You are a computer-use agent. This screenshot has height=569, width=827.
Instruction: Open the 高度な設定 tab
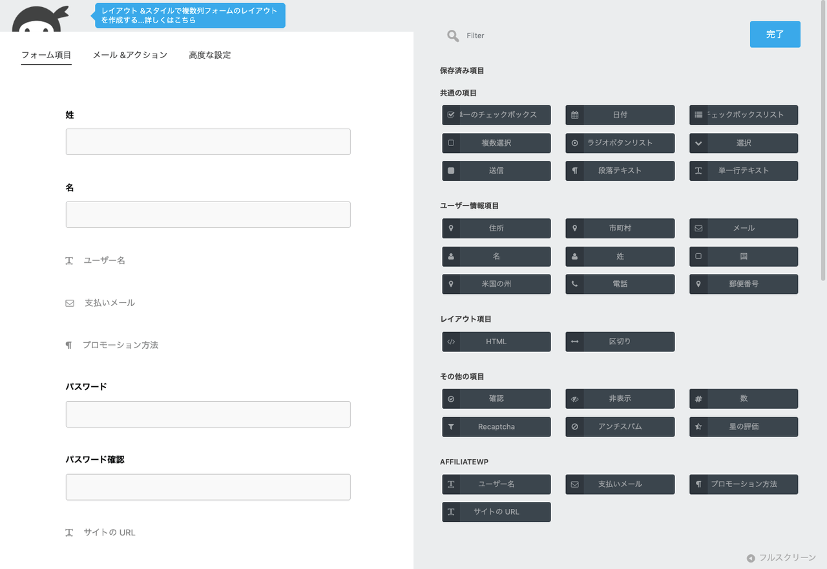click(210, 56)
